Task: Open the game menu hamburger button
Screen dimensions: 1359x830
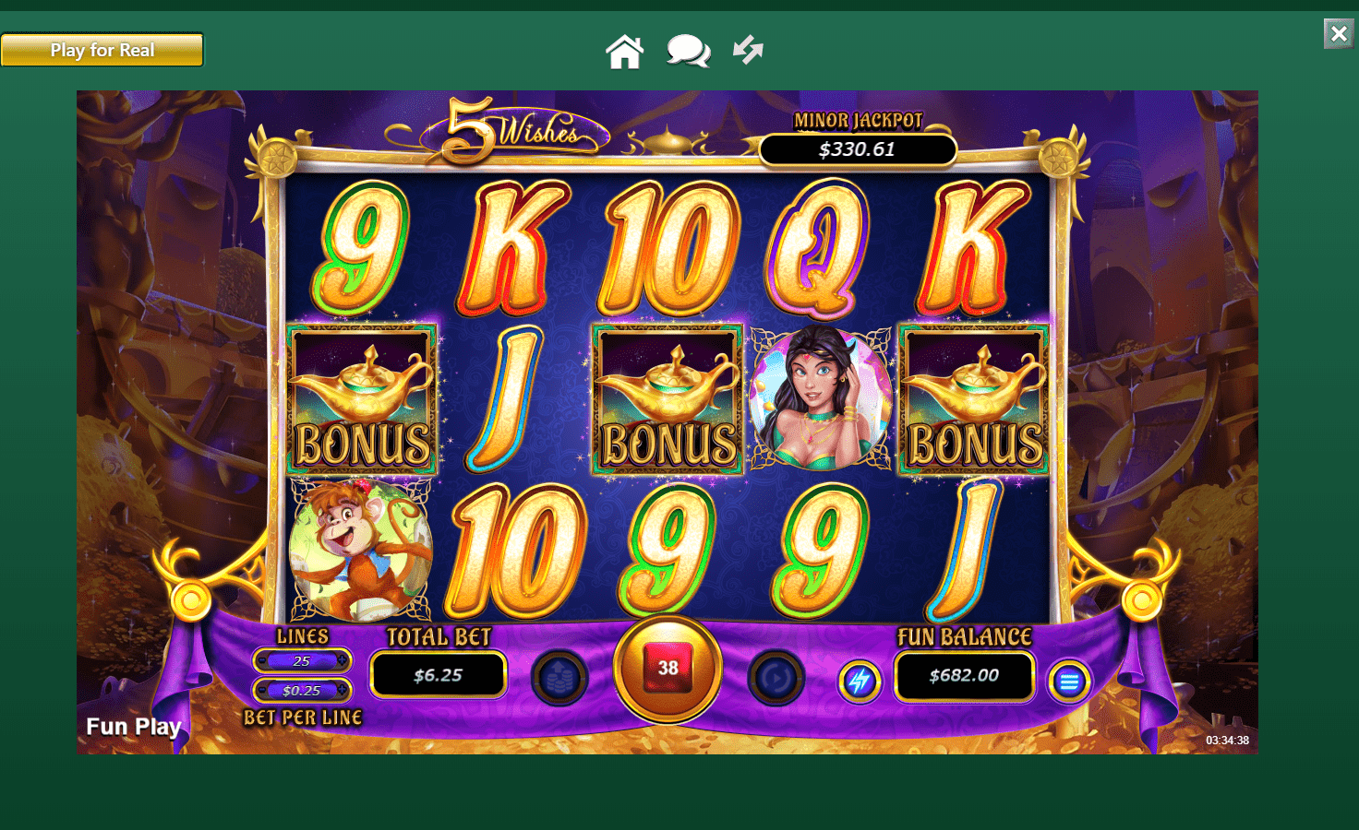Action: (x=1069, y=682)
